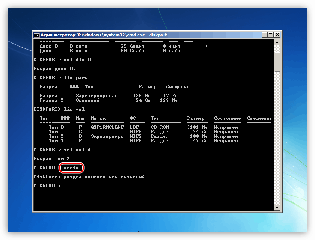315x240 pixels.
Task: Click the 'sel vol d' command text
Action: [x=77, y=150]
